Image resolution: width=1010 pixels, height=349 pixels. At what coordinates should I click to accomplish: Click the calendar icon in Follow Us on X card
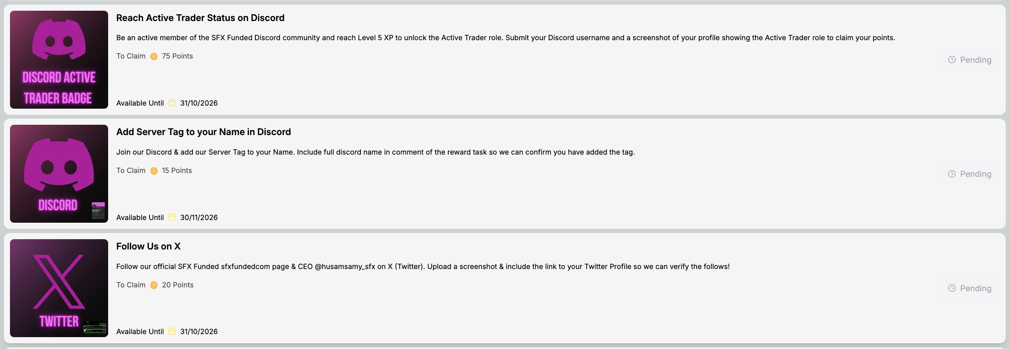[x=172, y=331]
